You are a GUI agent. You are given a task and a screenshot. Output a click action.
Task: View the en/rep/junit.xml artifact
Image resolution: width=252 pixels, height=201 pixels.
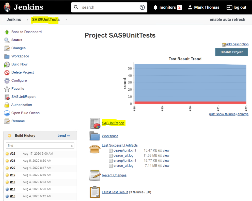[166, 161]
